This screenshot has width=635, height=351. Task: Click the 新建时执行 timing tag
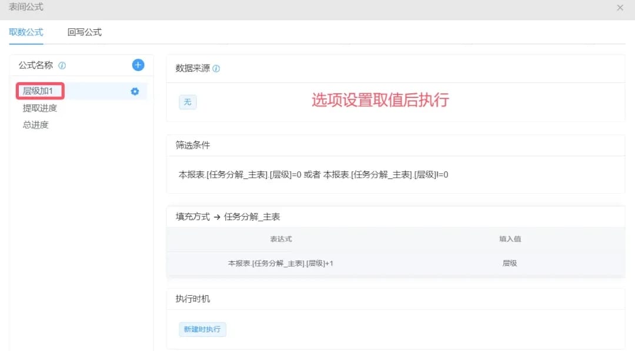pos(202,329)
